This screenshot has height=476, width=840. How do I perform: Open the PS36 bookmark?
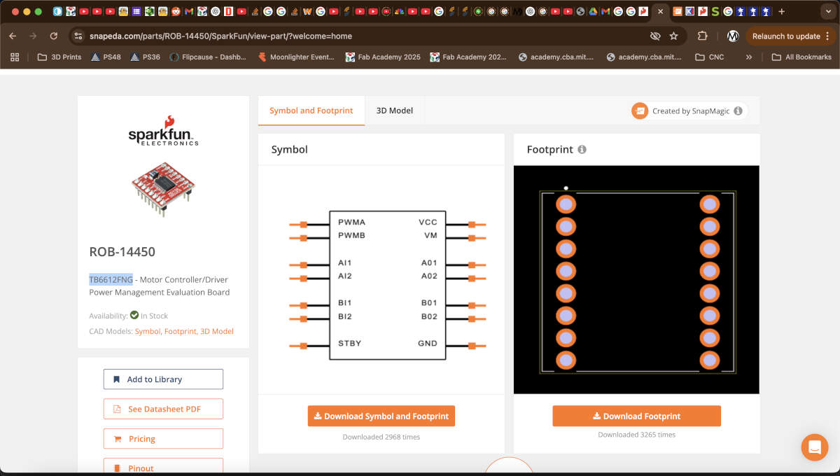click(145, 57)
